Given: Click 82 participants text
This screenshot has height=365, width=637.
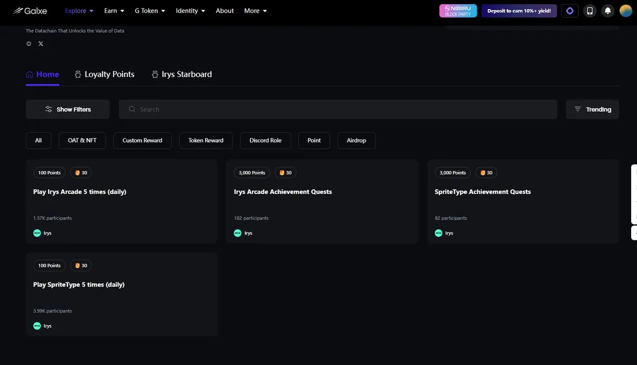Looking at the screenshot, I should (451, 218).
